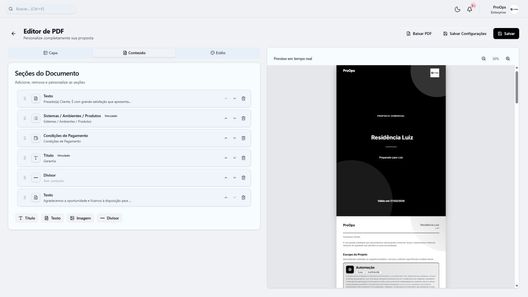Move Sistemas / Ambientes / Produtos section up
This screenshot has width=528, height=297.
226,118
